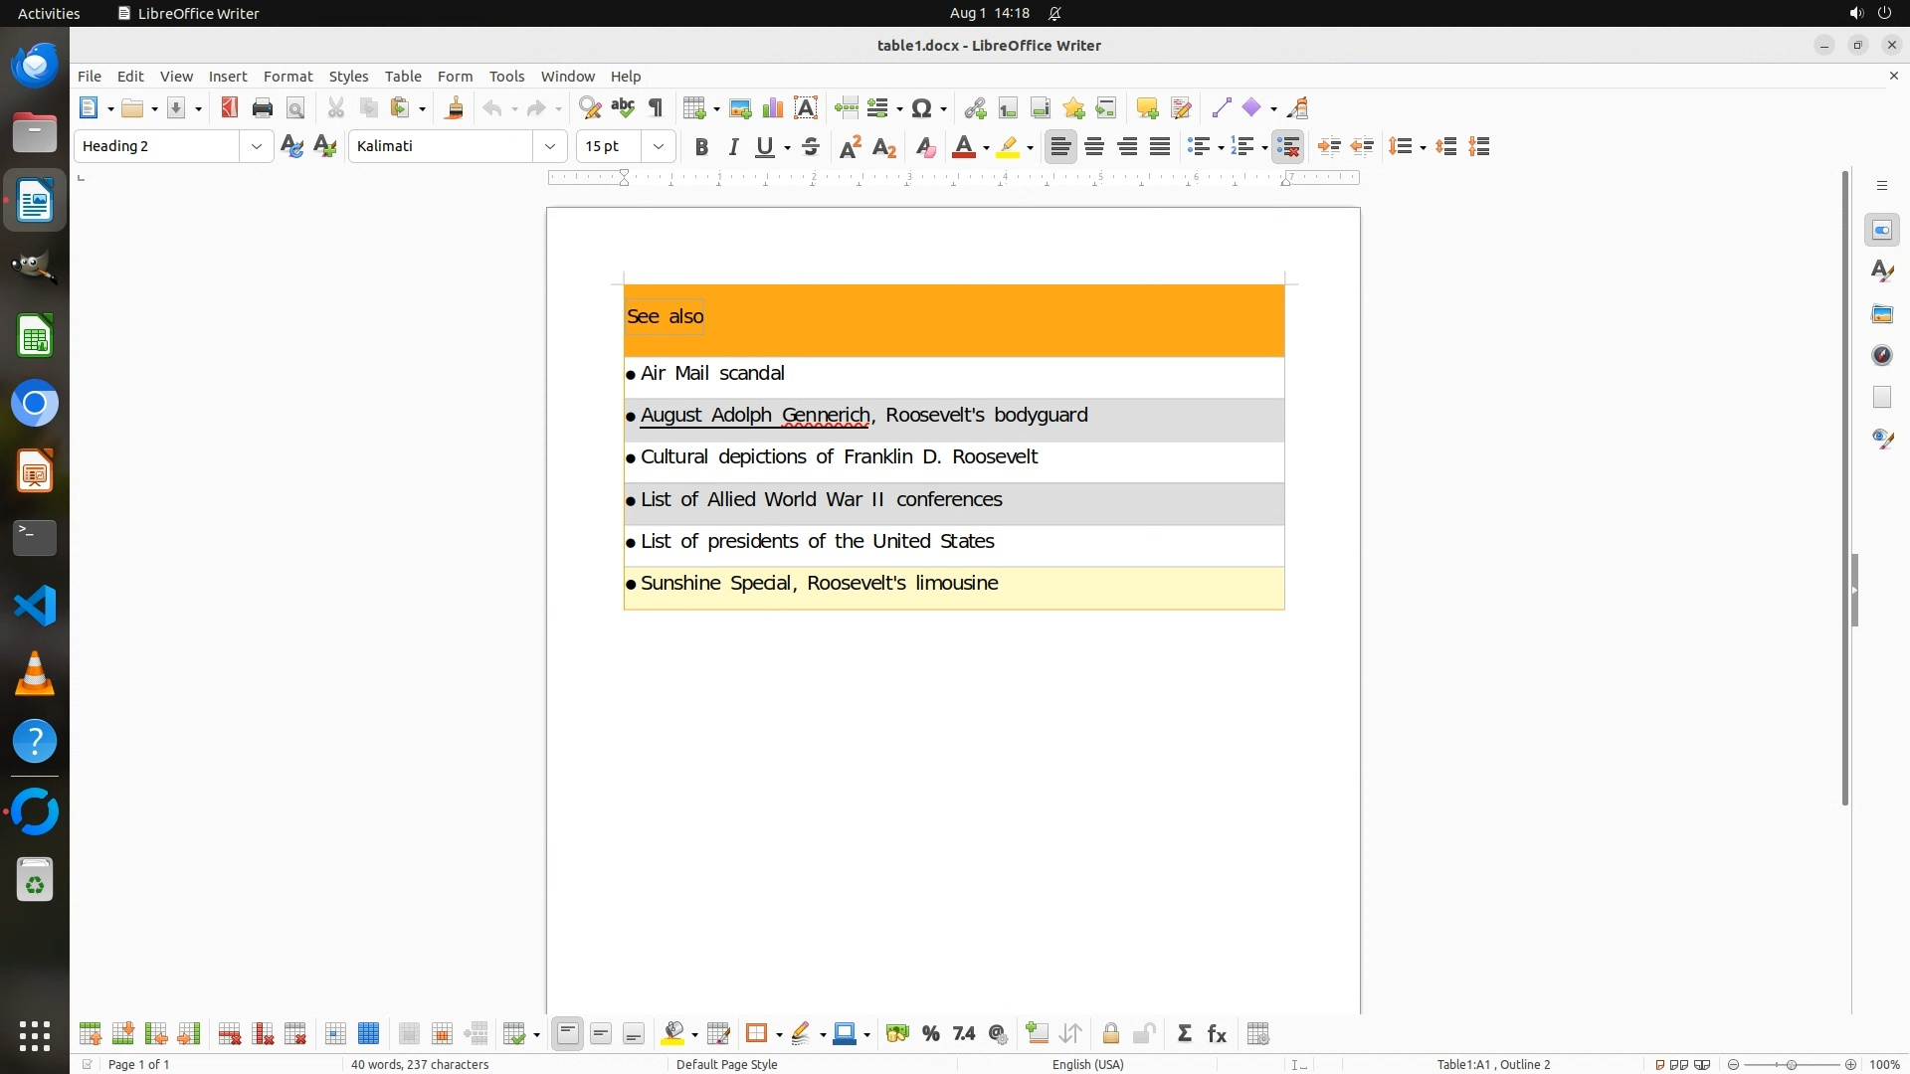Expand the Paragraph Style dropdown
The image size is (1910, 1074).
coord(257,146)
